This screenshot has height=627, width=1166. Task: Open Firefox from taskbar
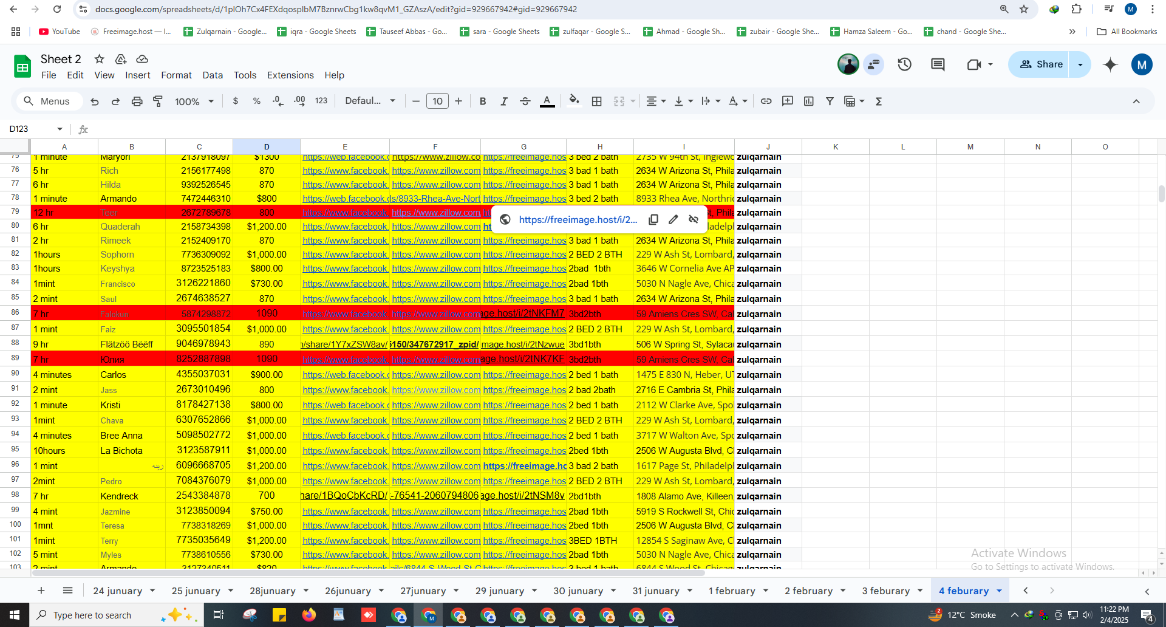click(309, 615)
